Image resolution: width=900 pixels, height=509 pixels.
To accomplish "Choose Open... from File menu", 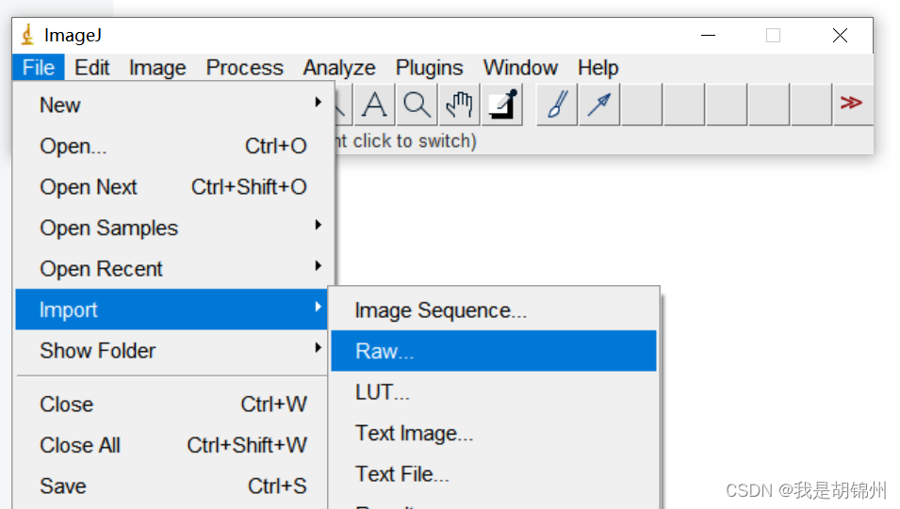I will (172, 146).
